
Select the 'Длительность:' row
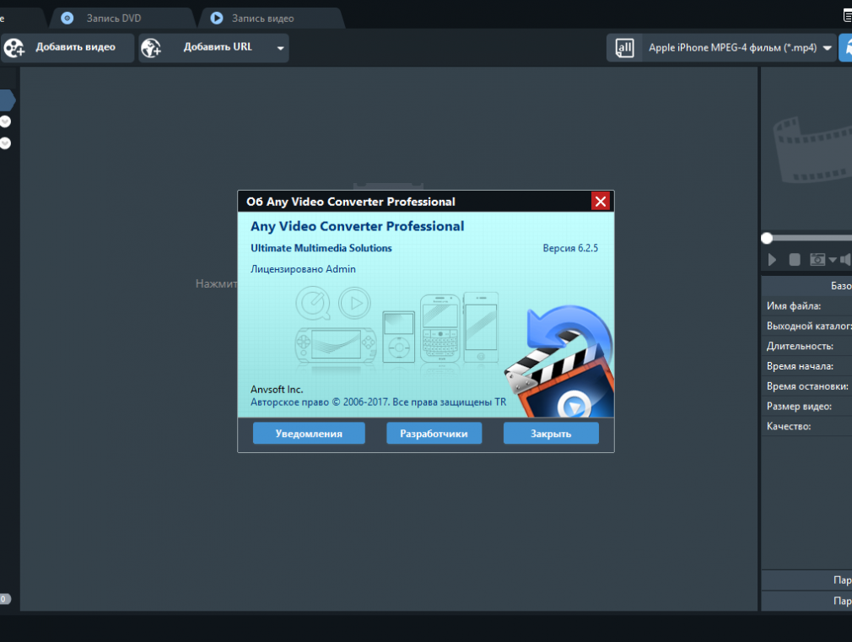point(806,346)
